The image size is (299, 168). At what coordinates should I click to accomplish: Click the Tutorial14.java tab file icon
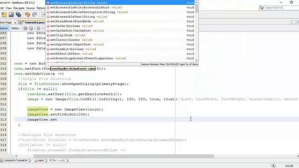21,22
